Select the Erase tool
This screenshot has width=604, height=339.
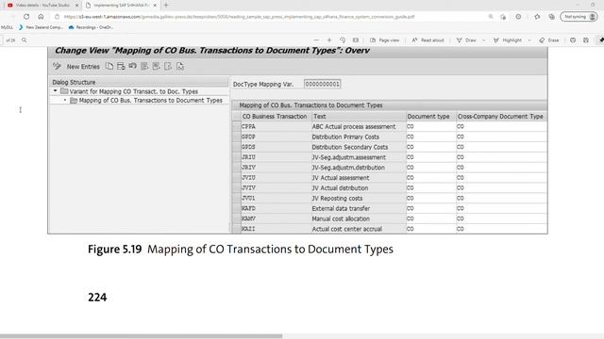click(549, 40)
